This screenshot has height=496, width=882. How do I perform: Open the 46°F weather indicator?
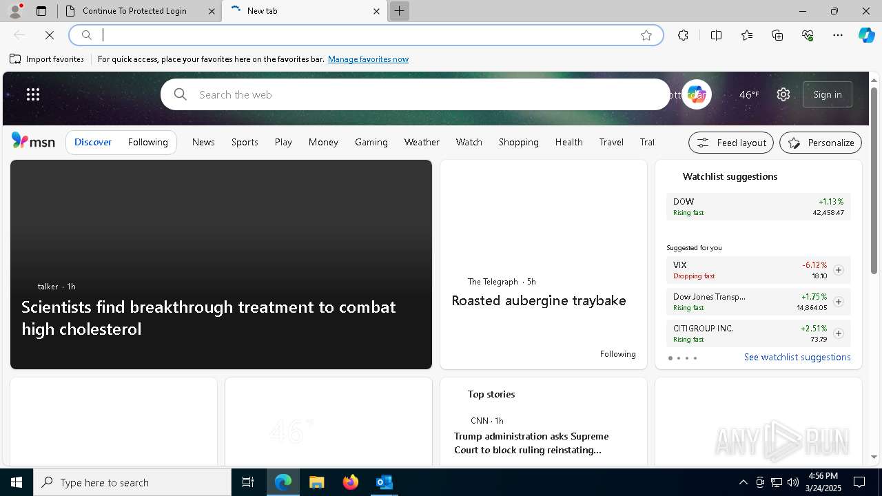coord(749,94)
